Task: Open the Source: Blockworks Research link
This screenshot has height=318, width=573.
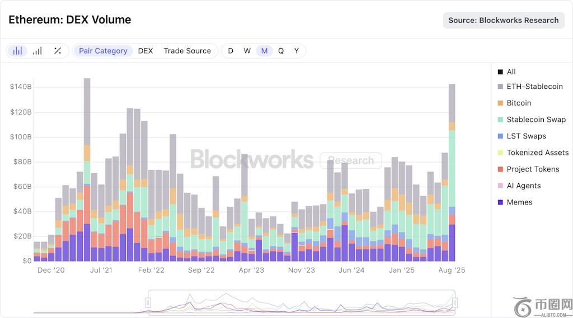Action: (503, 20)
